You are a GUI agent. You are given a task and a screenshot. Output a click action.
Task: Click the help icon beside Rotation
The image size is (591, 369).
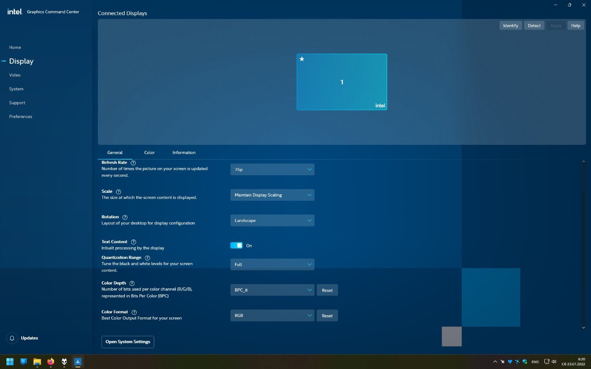pos(125,217)
